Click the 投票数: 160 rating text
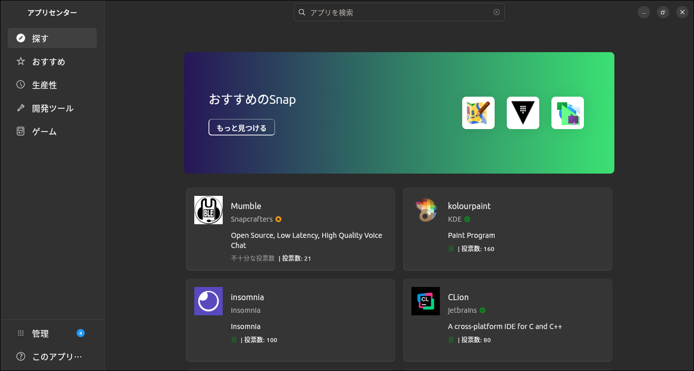This screenshot has width=694, height=371. 477,249
